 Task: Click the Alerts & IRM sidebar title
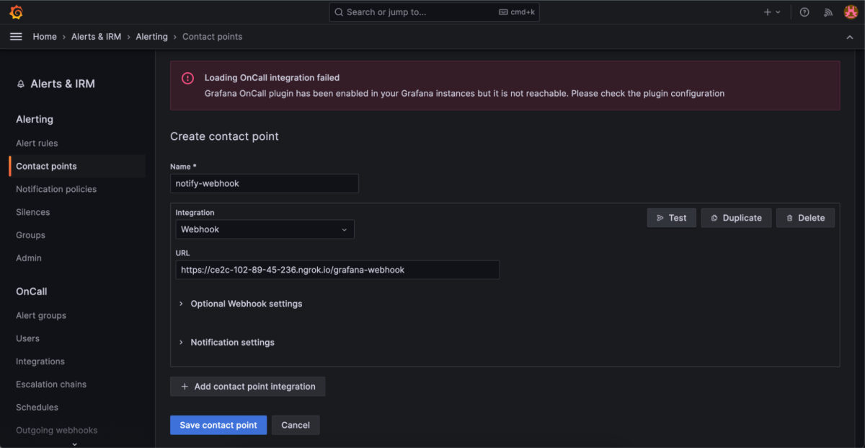(63, 84)
